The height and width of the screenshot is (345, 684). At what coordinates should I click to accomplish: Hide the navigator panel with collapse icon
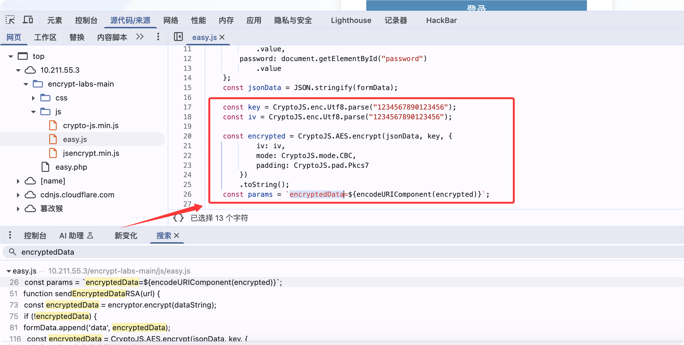178,37
